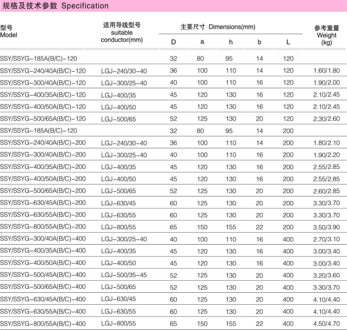
Task: Select the "a" dimension column header
Action: pos(202,42)
